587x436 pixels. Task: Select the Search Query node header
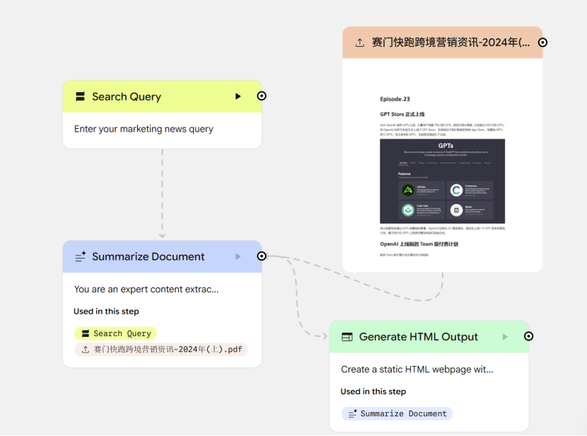pos(162,96)
